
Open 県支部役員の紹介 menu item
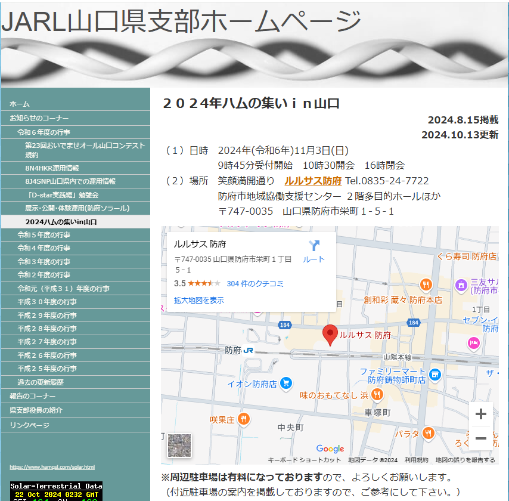pos(75,410)
